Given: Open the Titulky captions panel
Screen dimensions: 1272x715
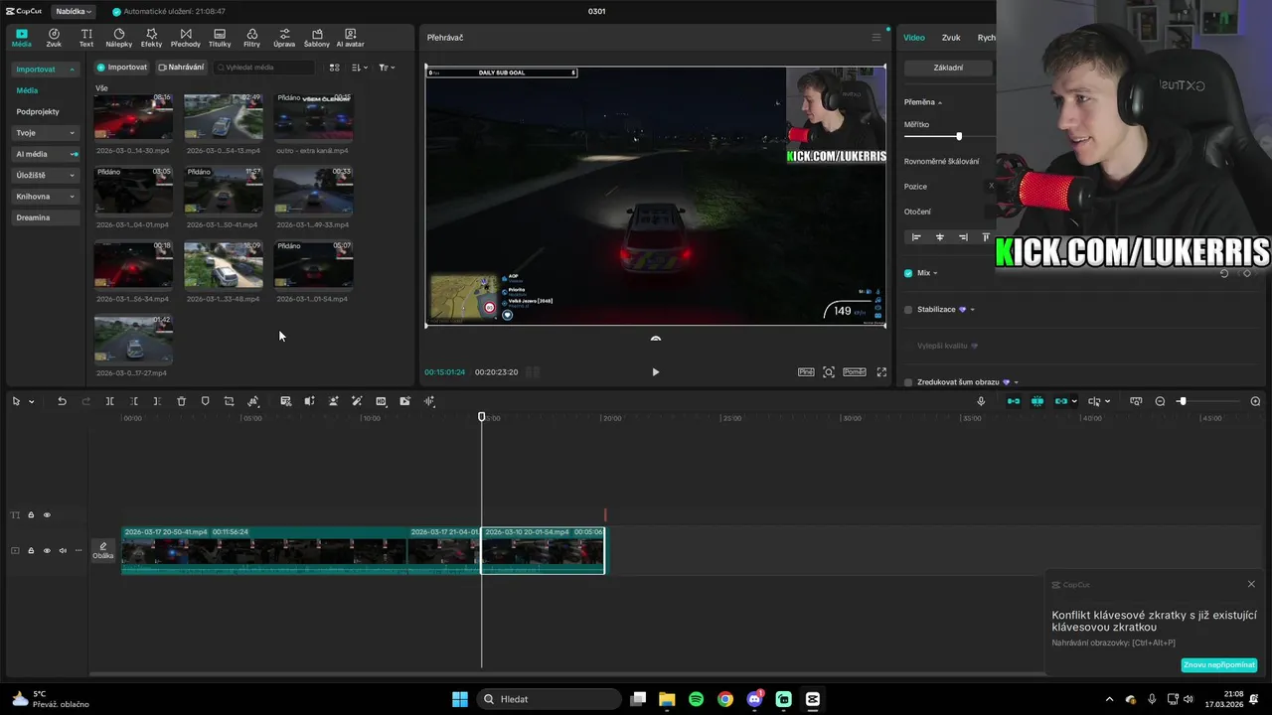Looking at the screenshot, I should click(x=220, y=38).
